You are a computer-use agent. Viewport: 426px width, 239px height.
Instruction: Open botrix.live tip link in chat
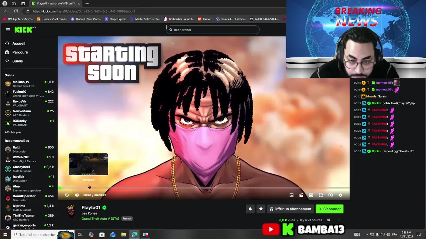398,103
